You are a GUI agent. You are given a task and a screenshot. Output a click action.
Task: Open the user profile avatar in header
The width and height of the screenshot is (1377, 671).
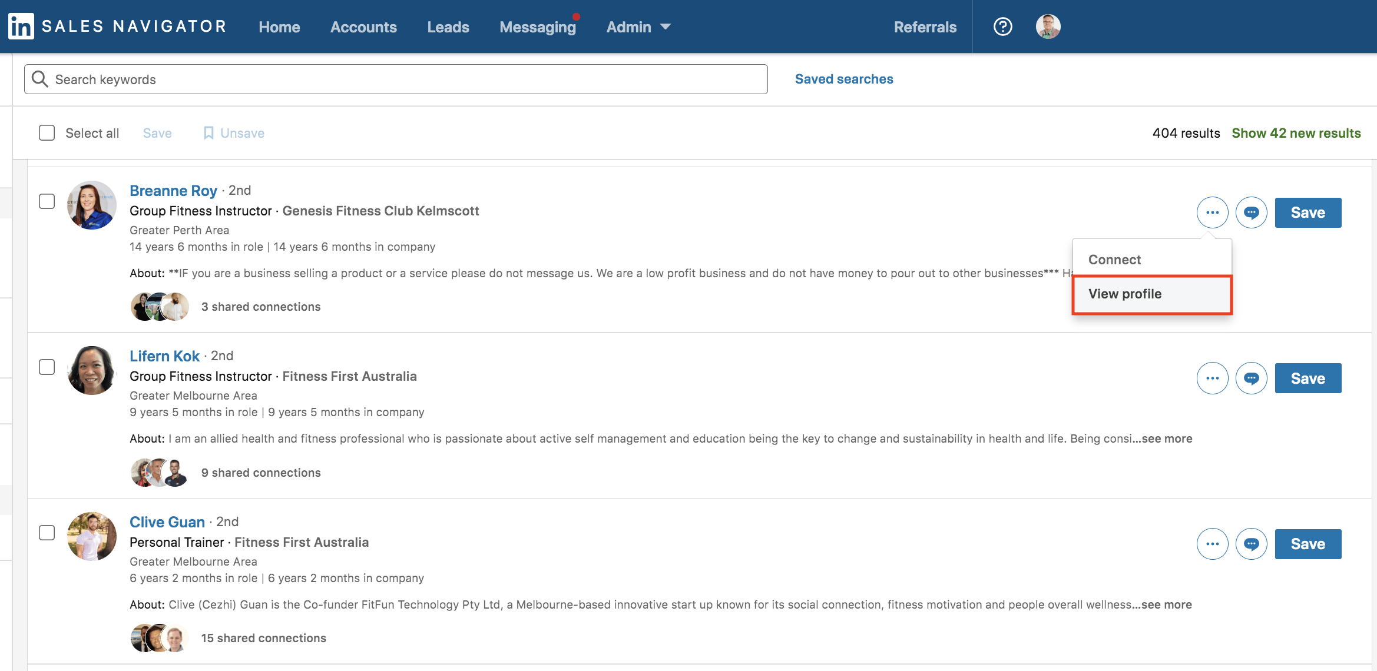pos(1048,26)
